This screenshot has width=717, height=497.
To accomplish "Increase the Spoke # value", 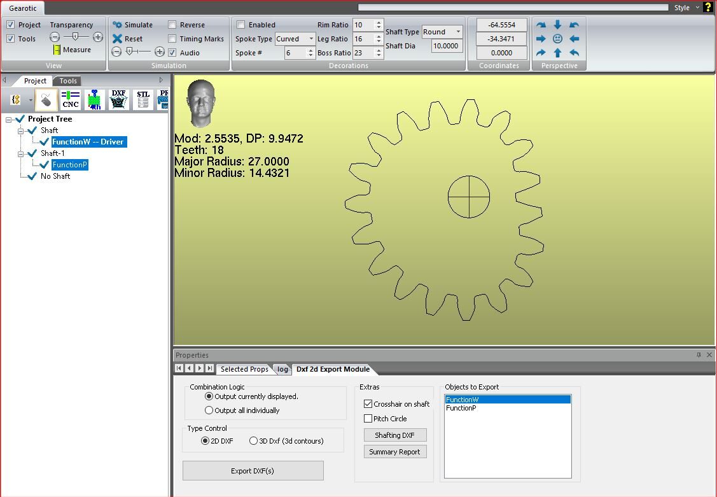I will [310, 50].
